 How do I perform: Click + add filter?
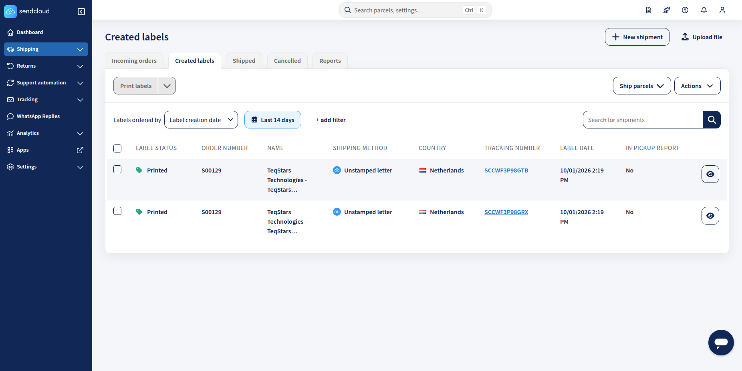[x=331, y=120]
